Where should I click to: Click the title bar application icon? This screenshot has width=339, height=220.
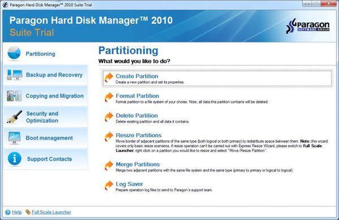5,5
